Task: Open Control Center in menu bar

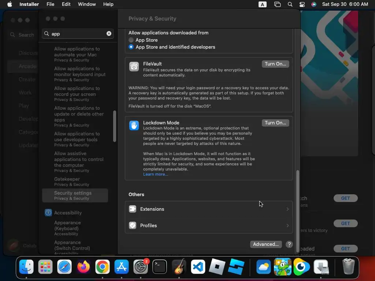Action: [302, 4]
